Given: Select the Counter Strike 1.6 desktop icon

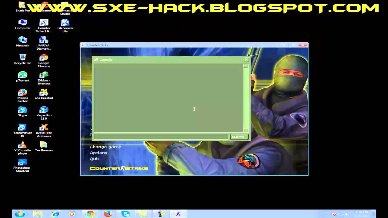Looking at the screenshot, I should tap(44, 26).
